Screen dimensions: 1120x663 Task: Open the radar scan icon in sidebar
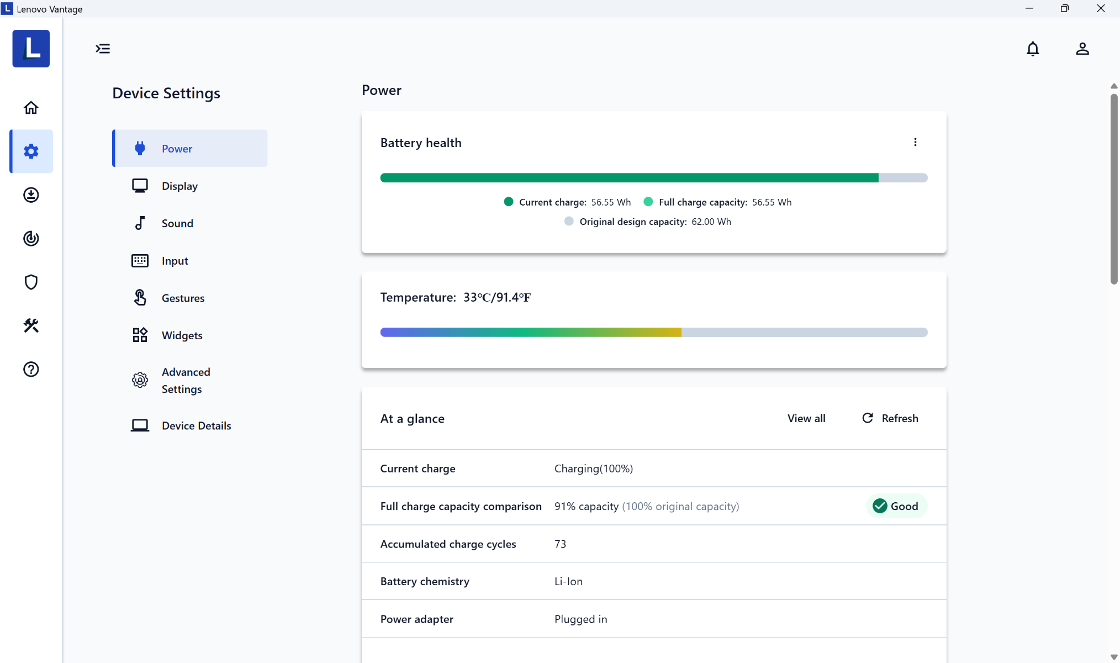point(31,239)
